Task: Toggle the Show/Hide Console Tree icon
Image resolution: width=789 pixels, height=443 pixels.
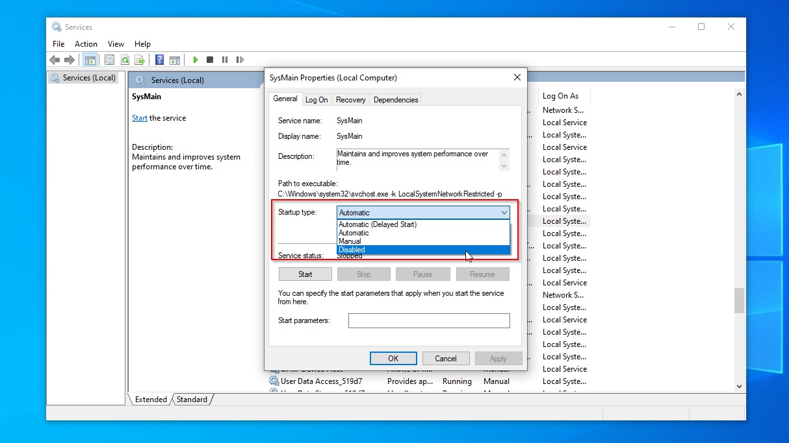Action: point(90,60)
